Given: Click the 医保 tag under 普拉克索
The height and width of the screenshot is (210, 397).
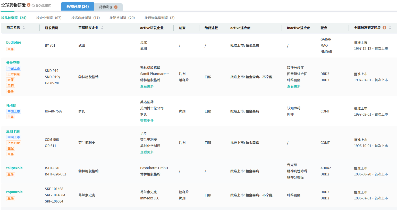Looking at the screenshot, I should (x=11, y=80).
